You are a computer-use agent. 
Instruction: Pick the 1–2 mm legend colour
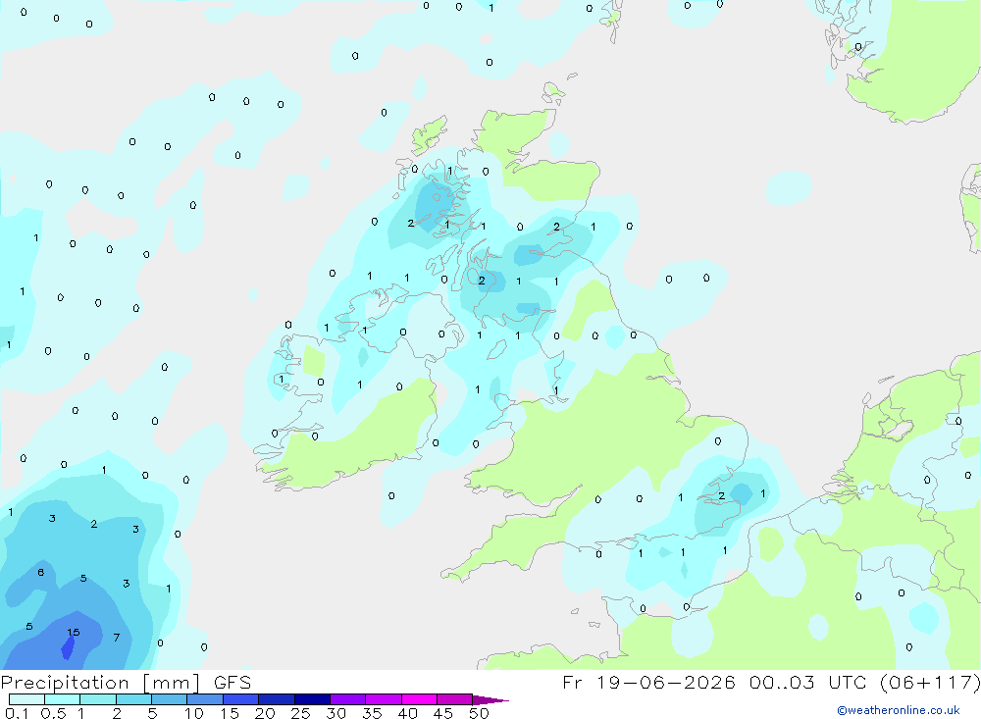(x=97, y=699)
